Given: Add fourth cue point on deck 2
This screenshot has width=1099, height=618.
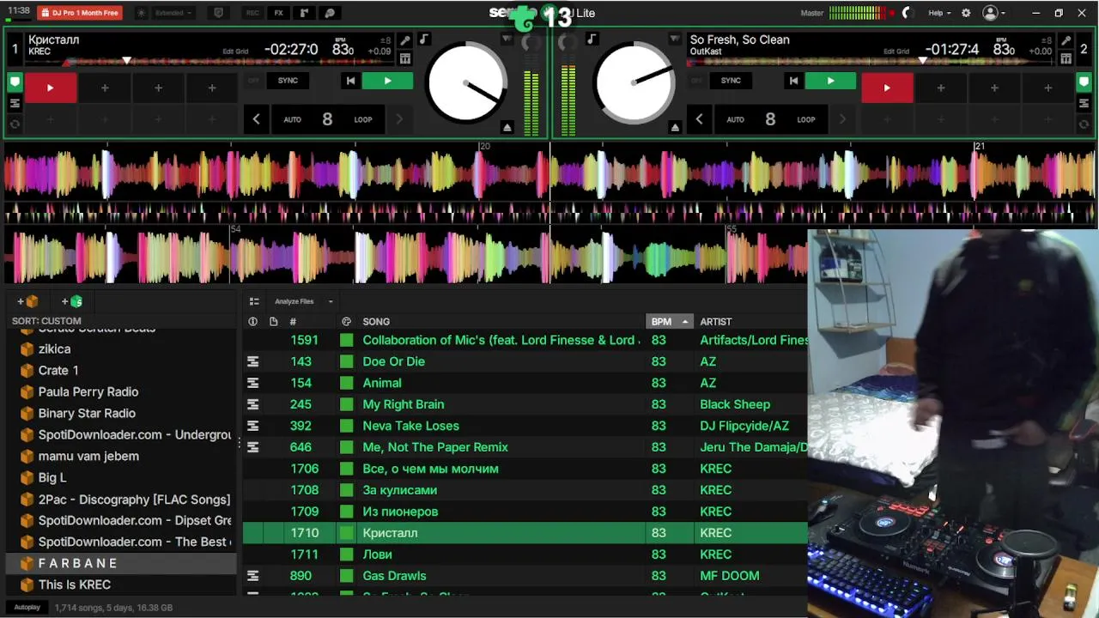Looking at the screenshot, I should (1047, 88).
